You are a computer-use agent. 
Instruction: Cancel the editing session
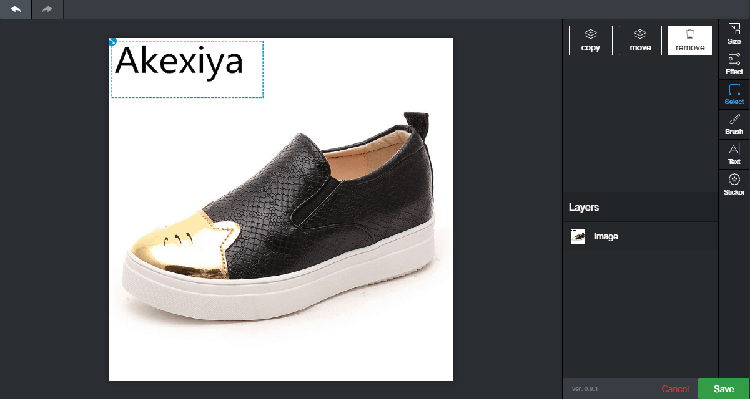[675, 389]
